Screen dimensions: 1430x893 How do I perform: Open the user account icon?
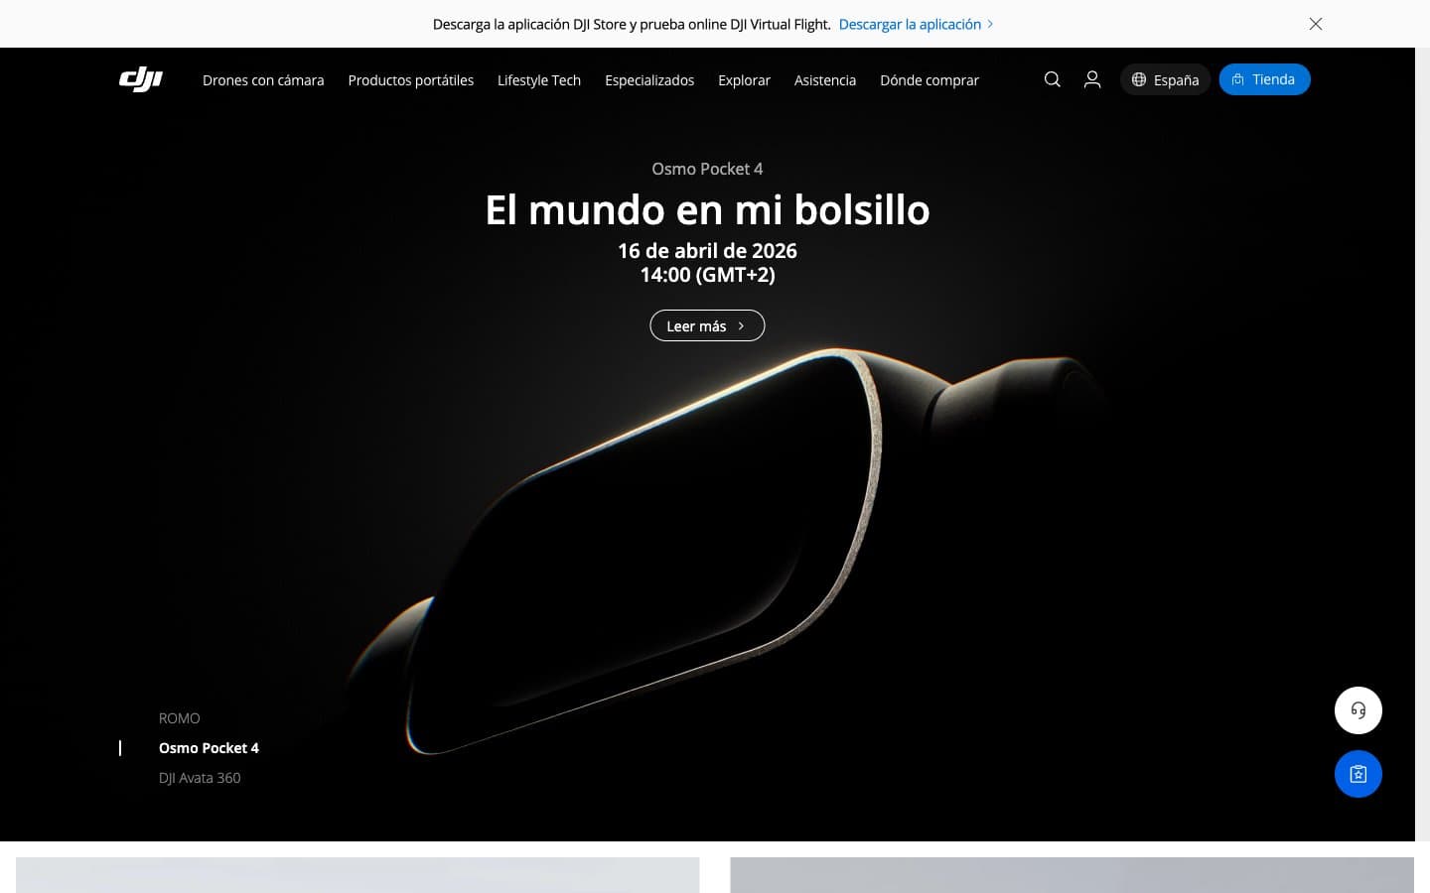pos(1092,79)
